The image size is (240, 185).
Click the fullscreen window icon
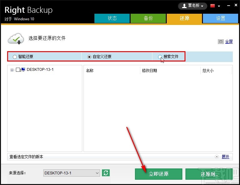coord(221,42)
